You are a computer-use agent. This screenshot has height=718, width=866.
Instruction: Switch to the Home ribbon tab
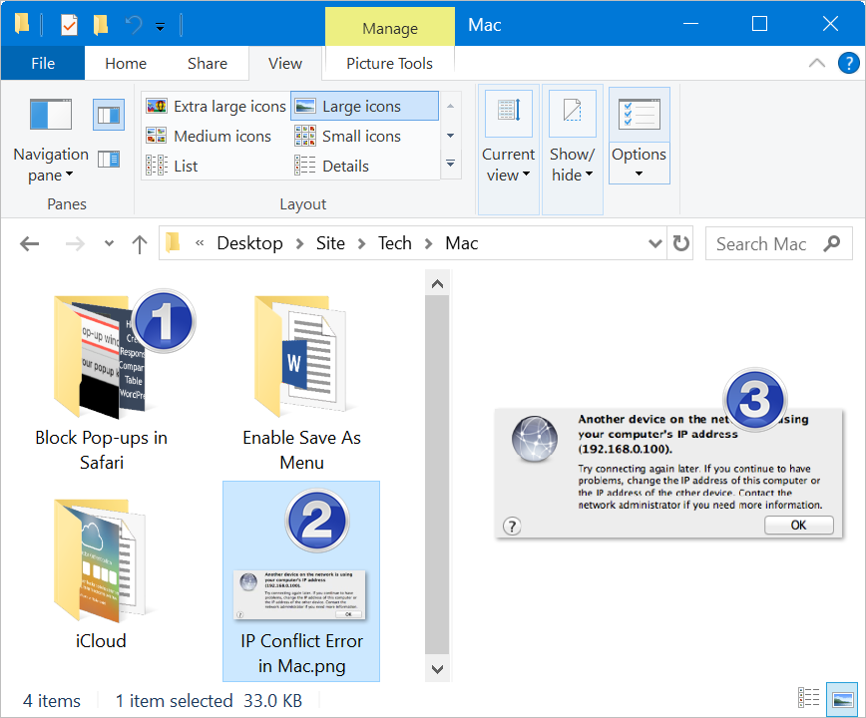tap(126, 64)
